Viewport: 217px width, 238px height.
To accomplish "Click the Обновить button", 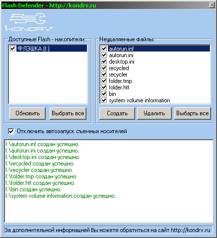I will tap(27, 113).
